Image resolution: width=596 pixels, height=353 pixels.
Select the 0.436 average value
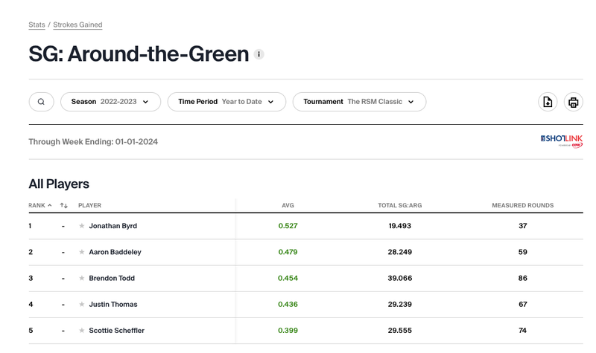click(288, 305)
